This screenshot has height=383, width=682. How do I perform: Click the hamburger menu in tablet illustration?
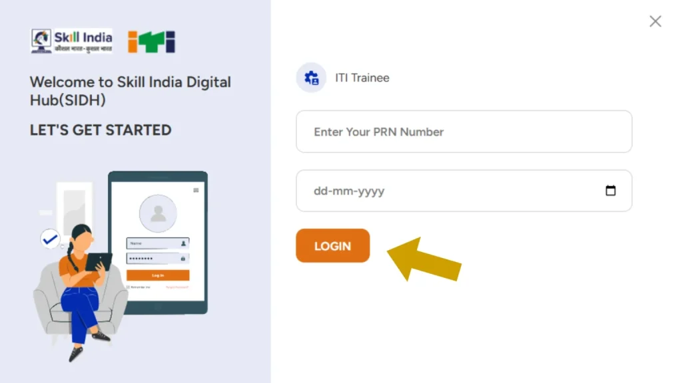coord(196,190)
